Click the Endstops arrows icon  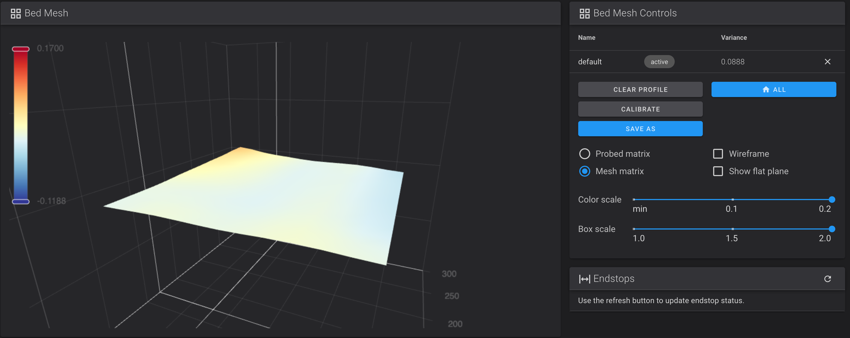(x=584, y=279)
